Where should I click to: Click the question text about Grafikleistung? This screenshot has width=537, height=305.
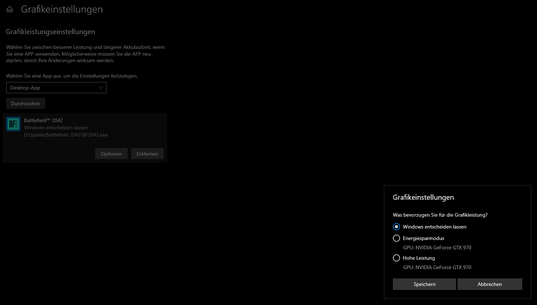point(440,215)
